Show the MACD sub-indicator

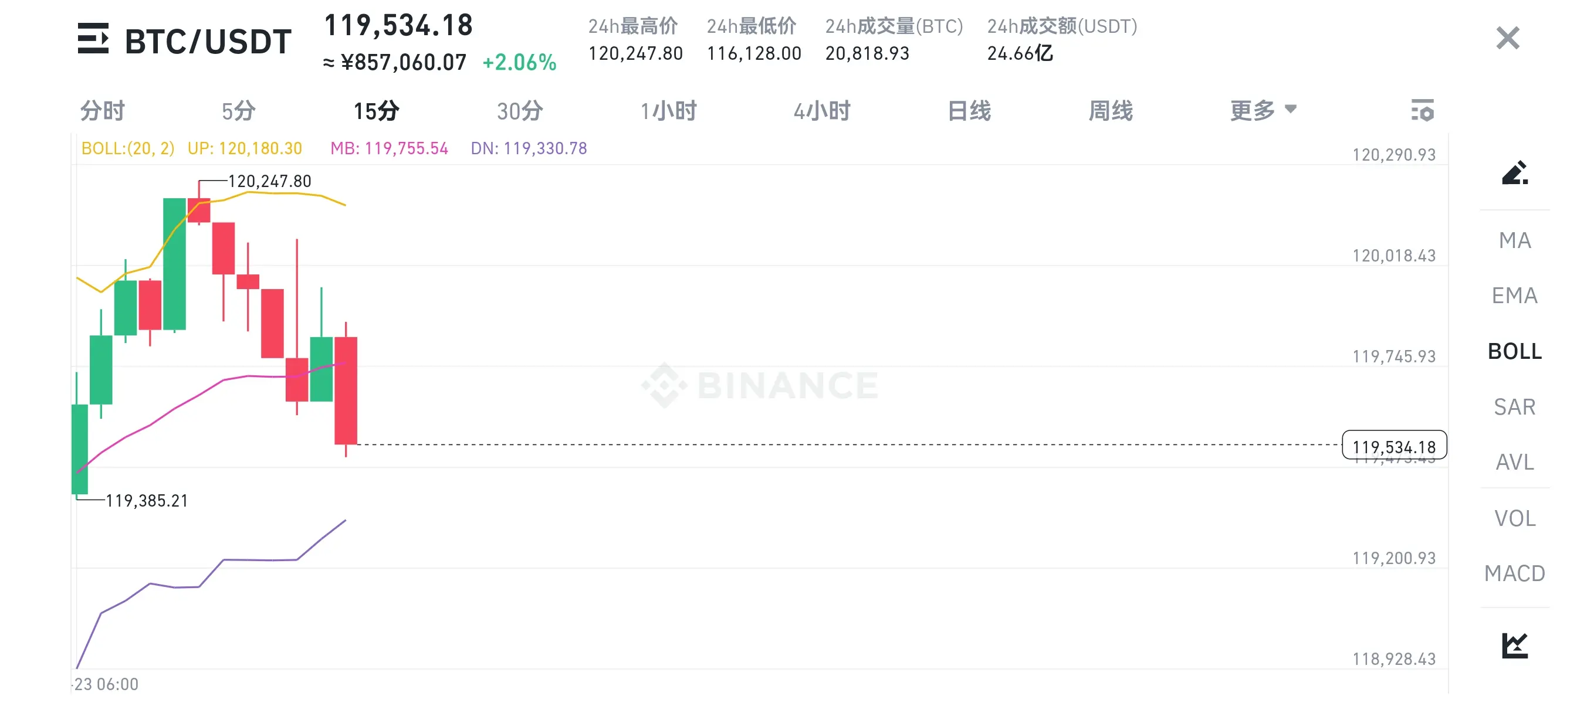(1515, 573)
